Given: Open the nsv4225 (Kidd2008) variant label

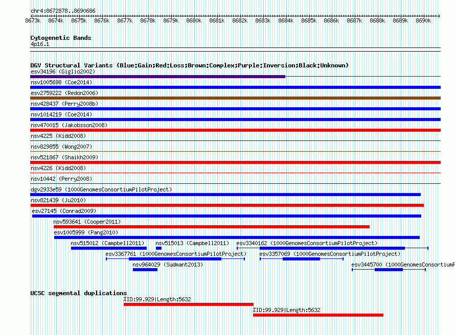Looking at the screenshot, I should (x=58, y=136).
